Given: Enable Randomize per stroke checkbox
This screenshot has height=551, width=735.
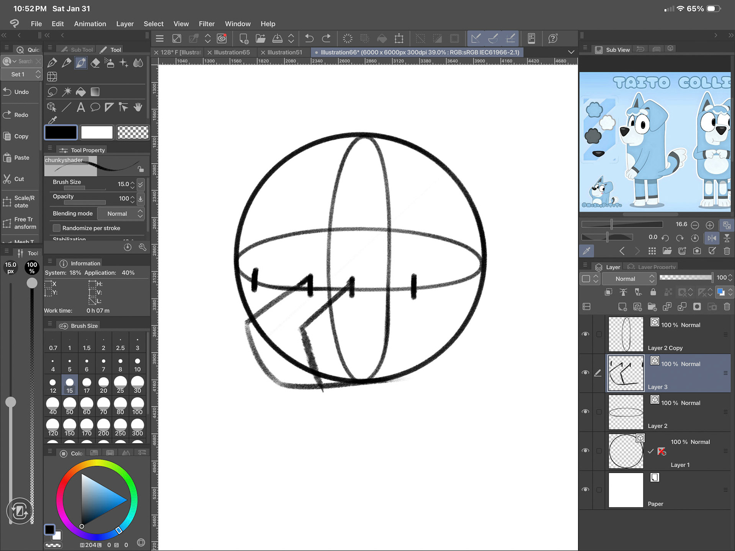Looking at the screenshot, I should point(57,228).
